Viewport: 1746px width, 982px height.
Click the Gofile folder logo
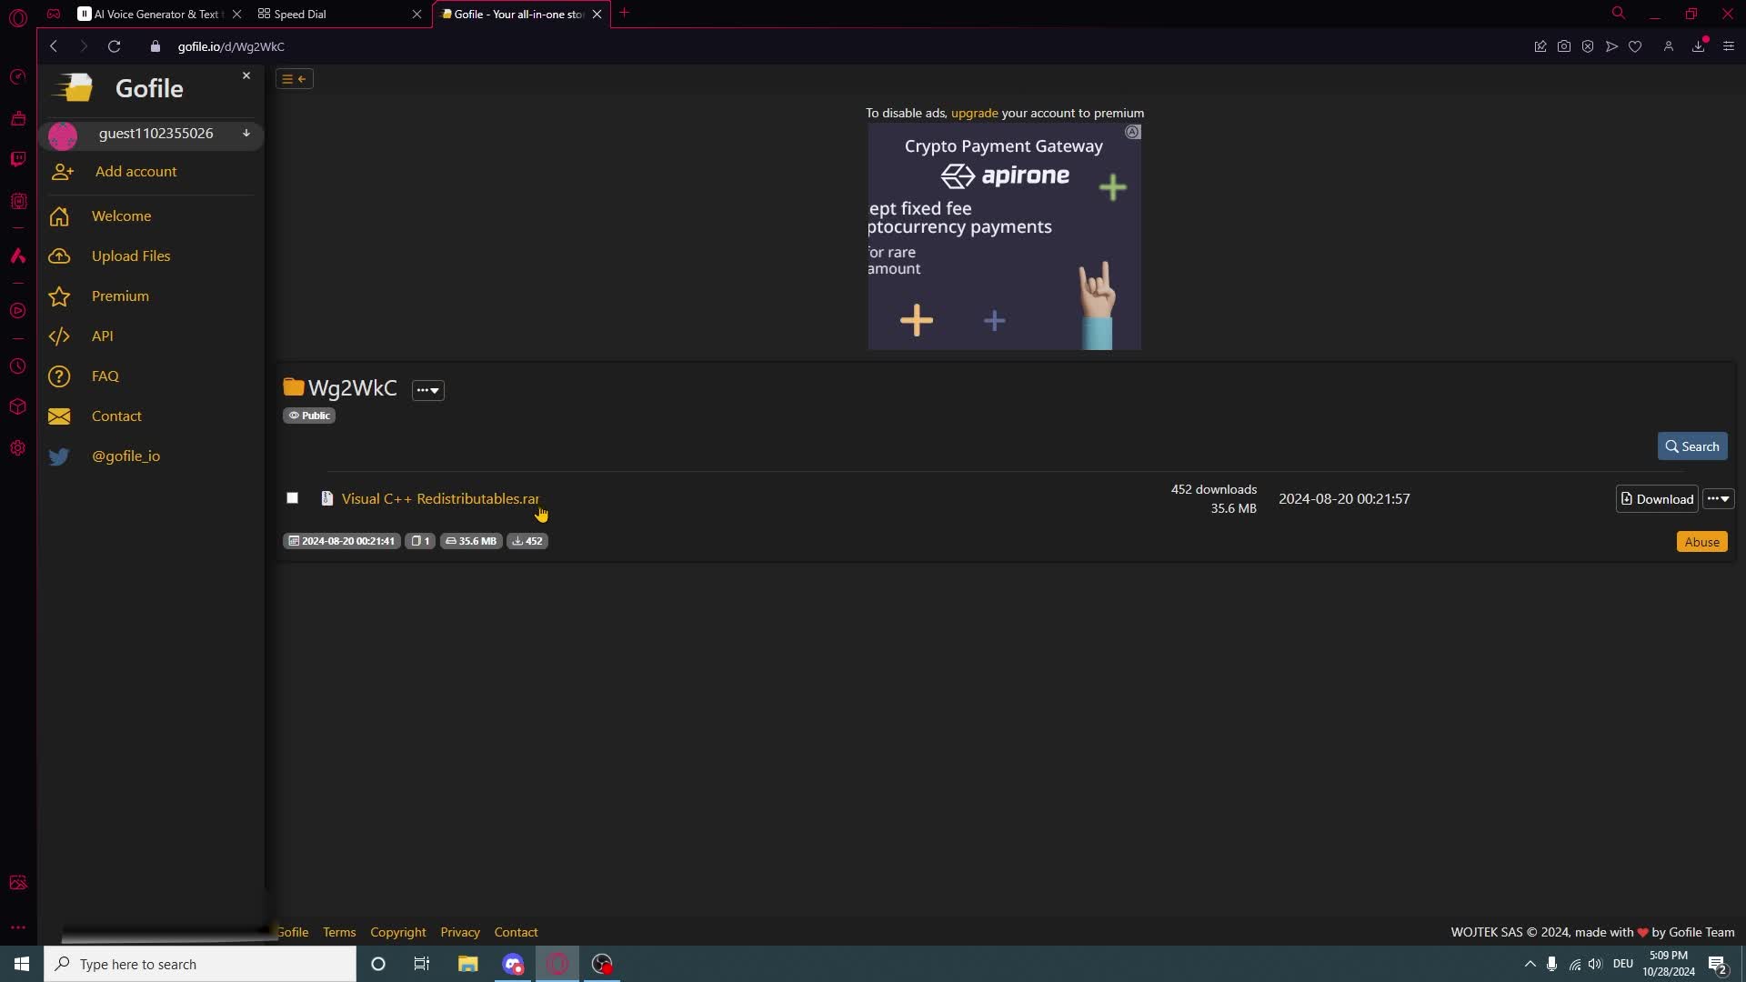[x=73, y=87]
